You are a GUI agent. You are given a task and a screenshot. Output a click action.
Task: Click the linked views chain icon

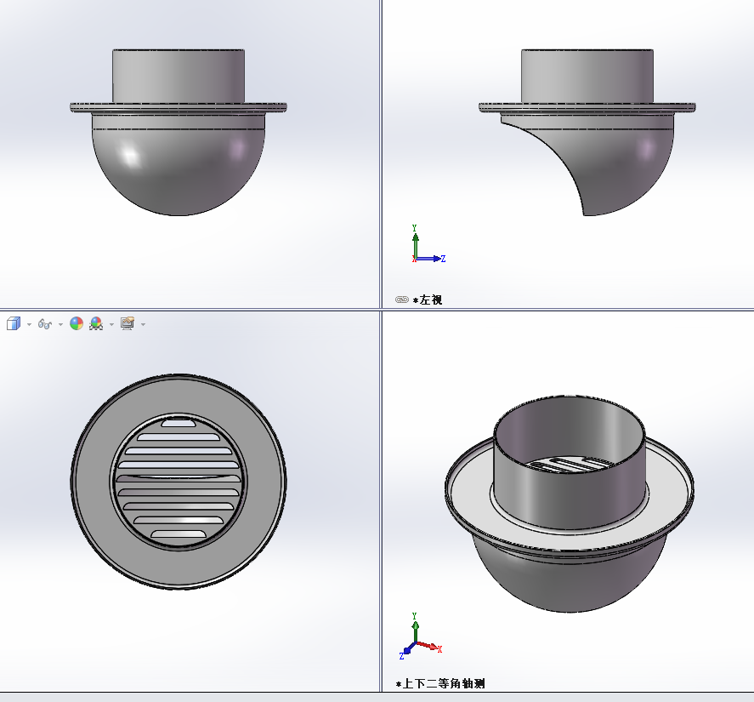pyautogui.click(x=401, y=300)
